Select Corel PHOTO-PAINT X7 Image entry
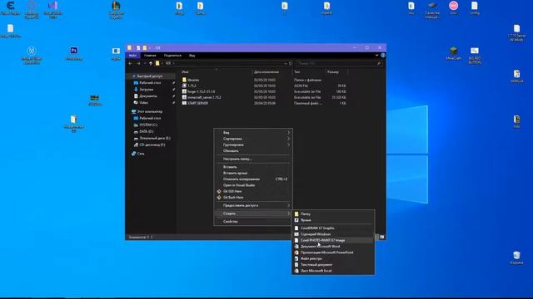Image resolution: width=533 pixels, height=299 pixels. tap(333, 240)
